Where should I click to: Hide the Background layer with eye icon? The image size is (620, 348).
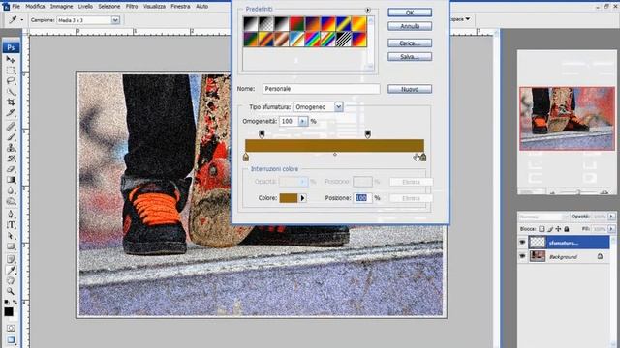(x=522, y=256)
